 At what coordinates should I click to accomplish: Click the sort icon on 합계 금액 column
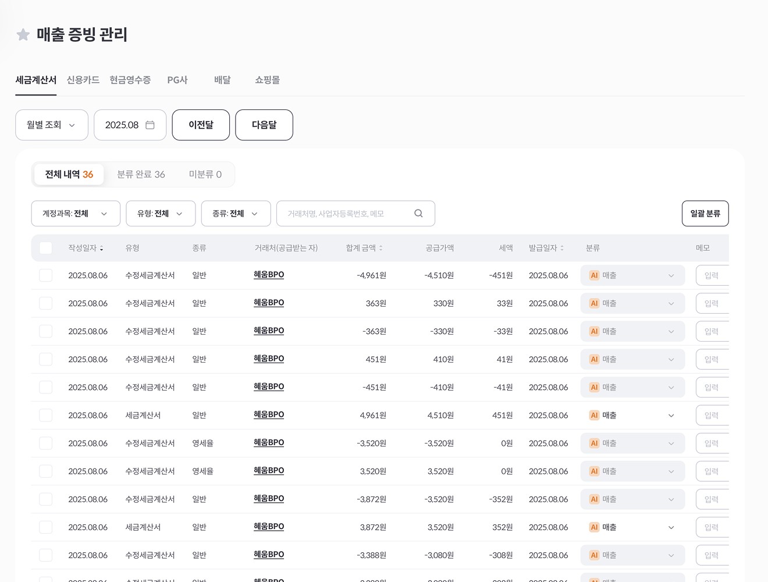tap(381, 247)
